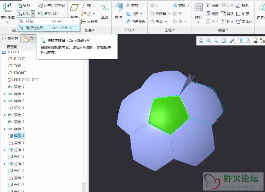Expand the 编辑 group menu
265x192 pixels.
coord(223,30)
